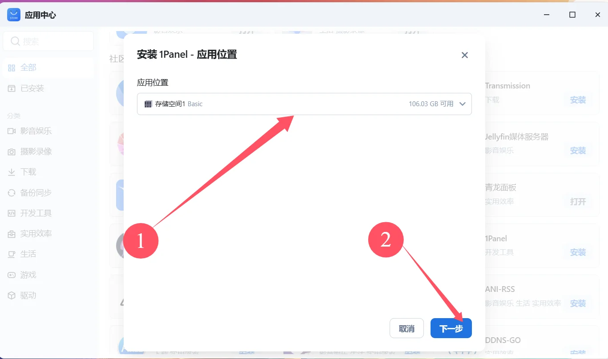
Task: Select the 影音娱乐 video camera icon
Action: pos(12,131)
